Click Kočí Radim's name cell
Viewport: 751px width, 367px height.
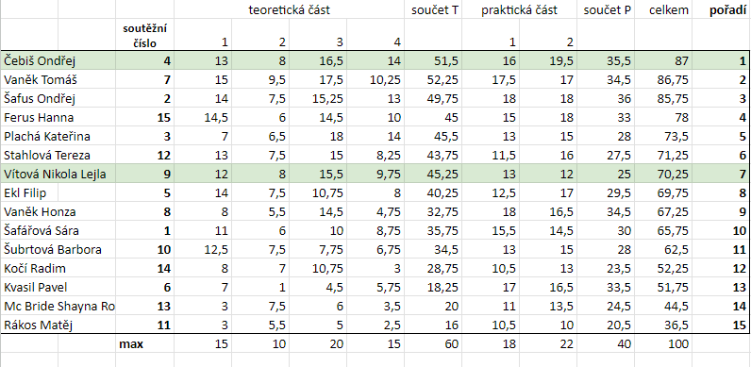pyautogui.click(x=58, y=268)
